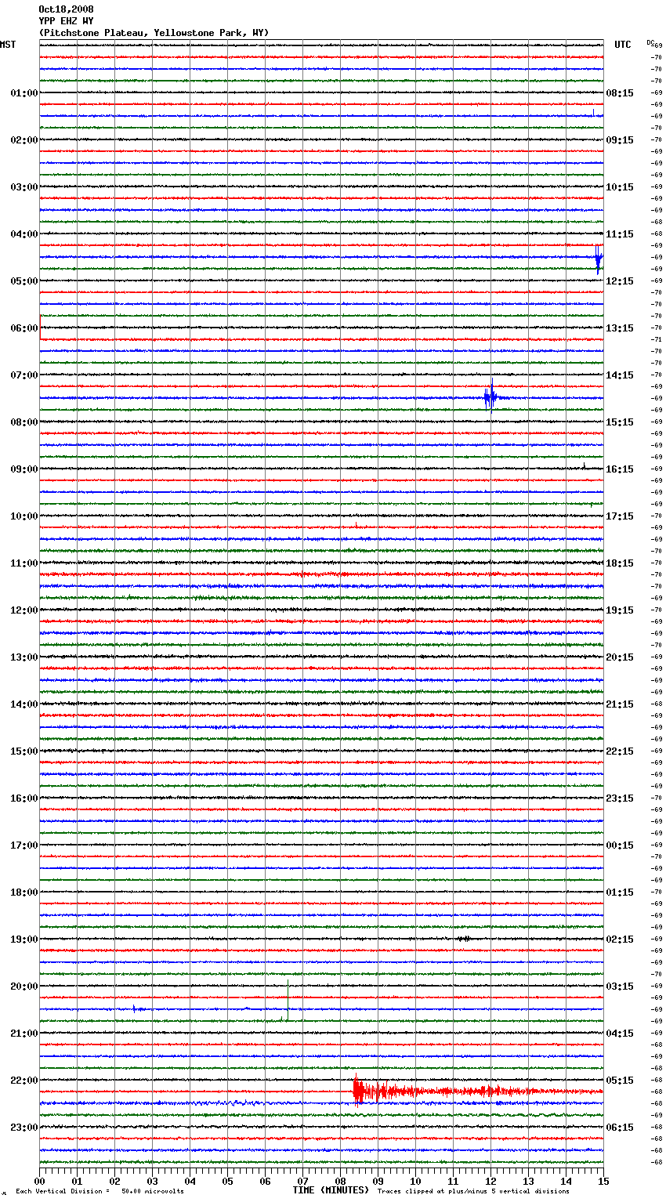This screenshot has width=666, height=1202.
Task: Click the large red earthquake onset after 22:00
Action: pyautogui.click(x=358, y=1090)
